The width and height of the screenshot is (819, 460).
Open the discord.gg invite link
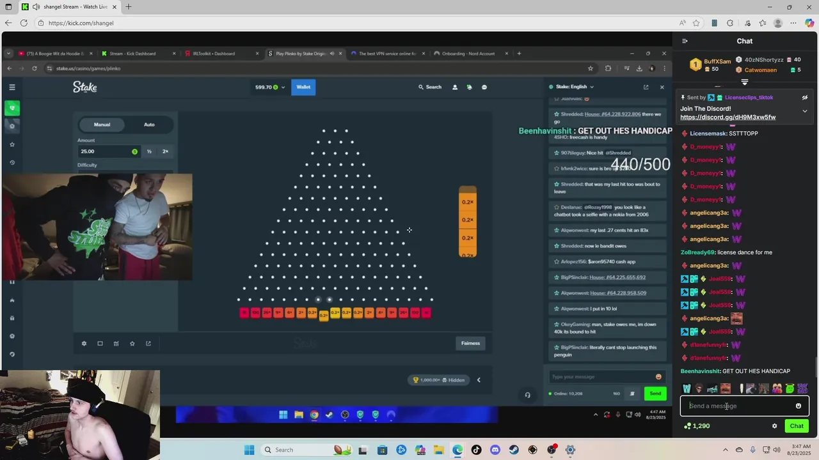[728, 118]
